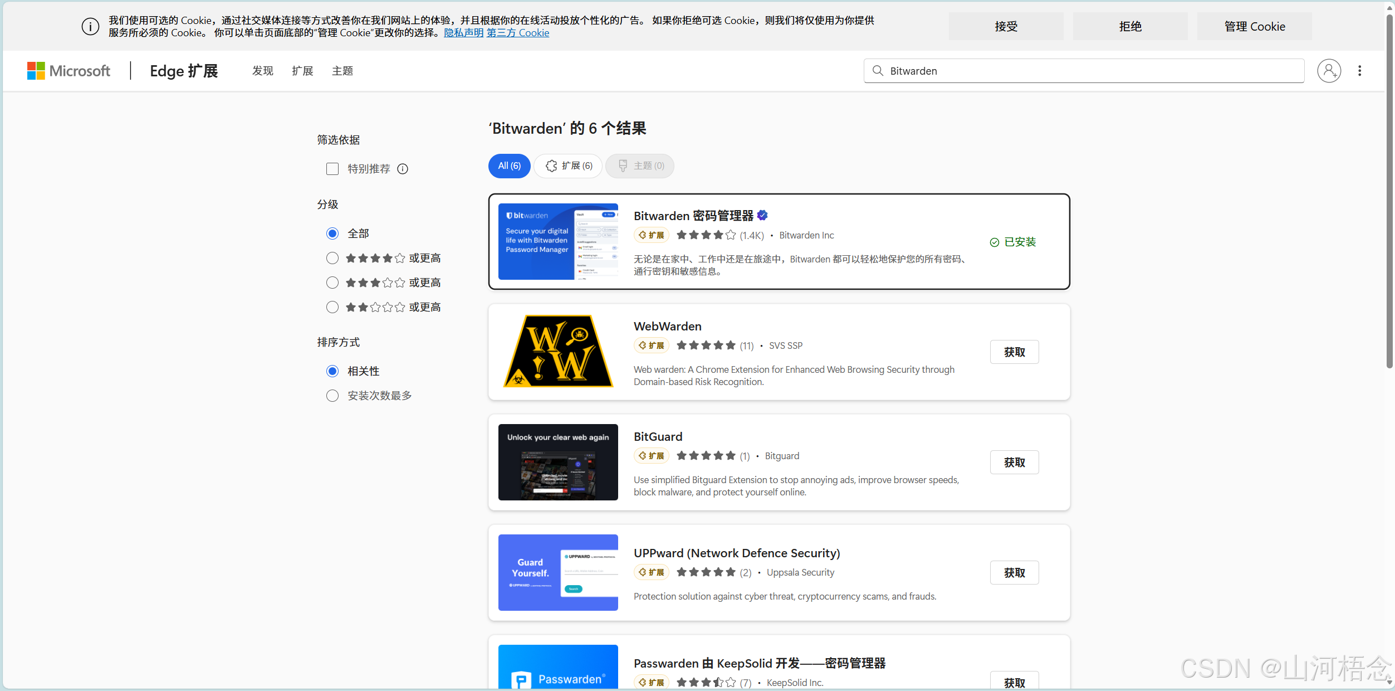This screenshot has height=691, width=1395.
Task: Open the WebWarden logo thumbnail
Action: point(558,352)
